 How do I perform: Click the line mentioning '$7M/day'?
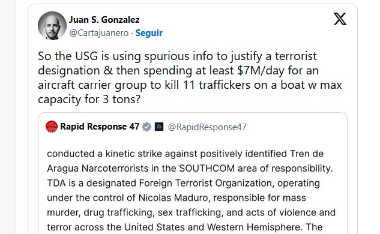click(x=178, y=71)
